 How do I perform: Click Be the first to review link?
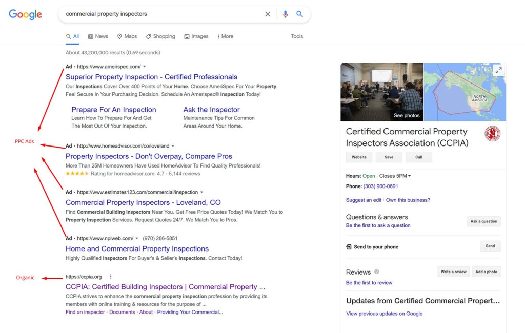pyautogui.click(x=369, y=283)
